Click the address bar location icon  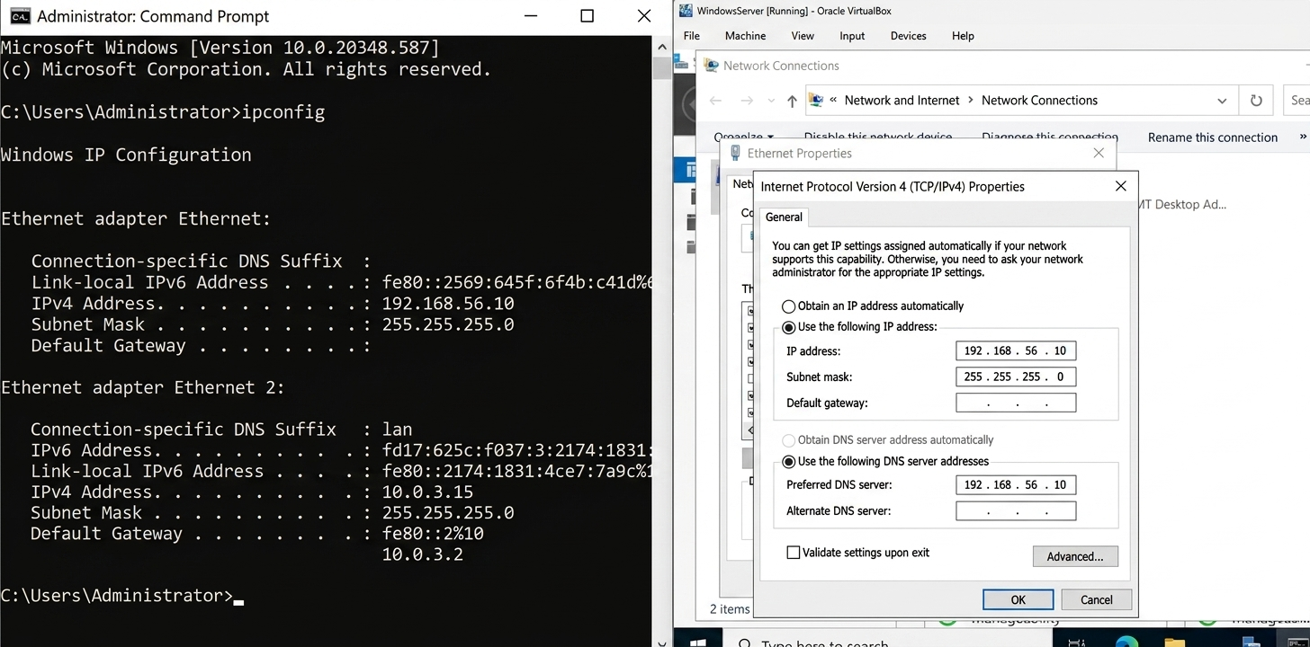tap(816, 101)
